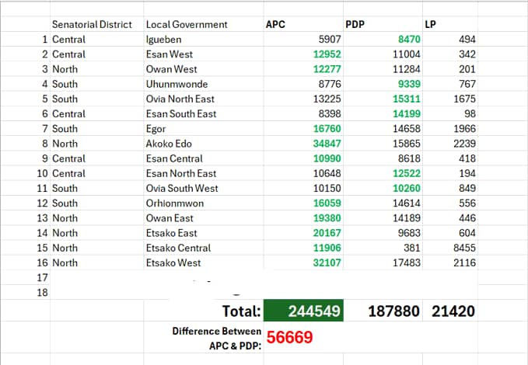Select the LP column header cell
The width and height of the screenshot is (528, 365).
(450, 24)
